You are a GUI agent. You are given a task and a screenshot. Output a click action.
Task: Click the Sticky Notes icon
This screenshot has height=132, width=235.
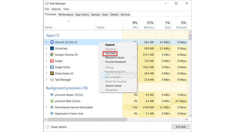click(x=52, y=73)
